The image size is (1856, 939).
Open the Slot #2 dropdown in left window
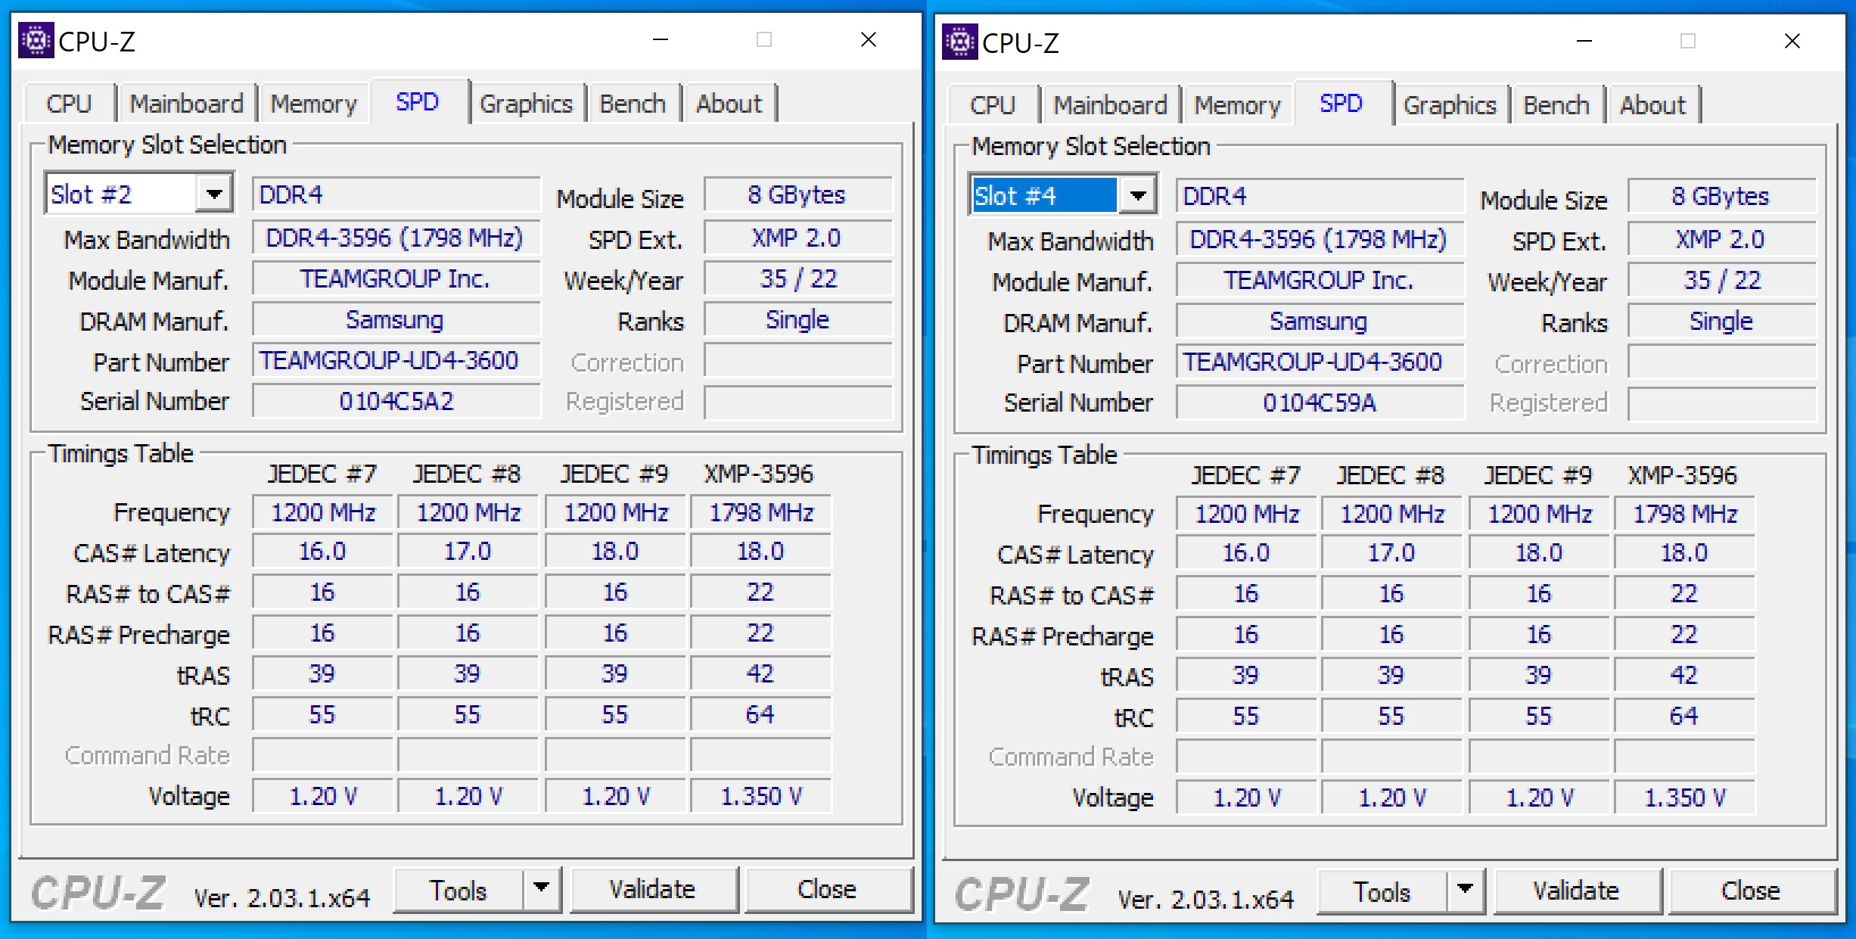(214, 194)
